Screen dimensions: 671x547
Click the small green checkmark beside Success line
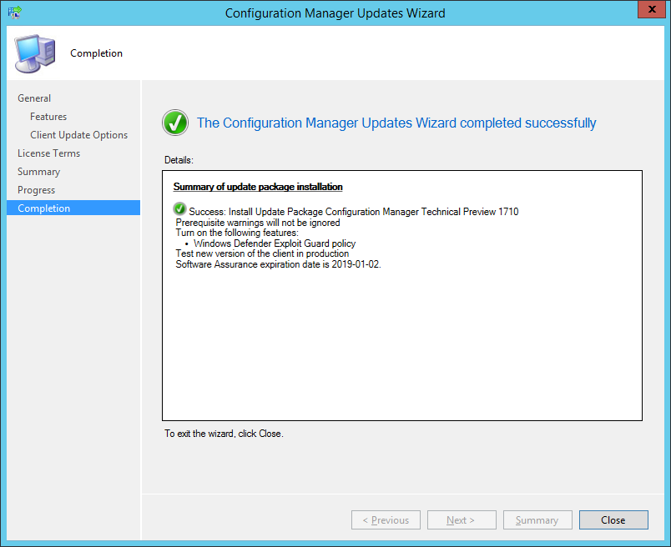pyautogui.click(x=179, y=208)
